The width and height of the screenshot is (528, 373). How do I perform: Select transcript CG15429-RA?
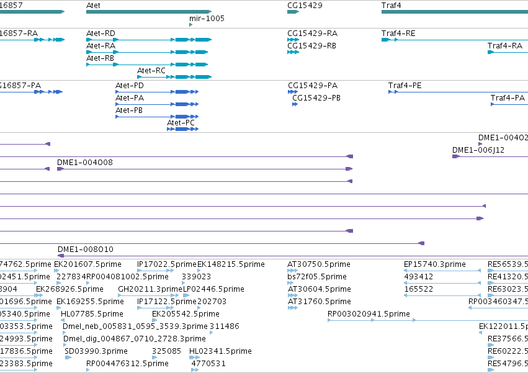point(293,40)
